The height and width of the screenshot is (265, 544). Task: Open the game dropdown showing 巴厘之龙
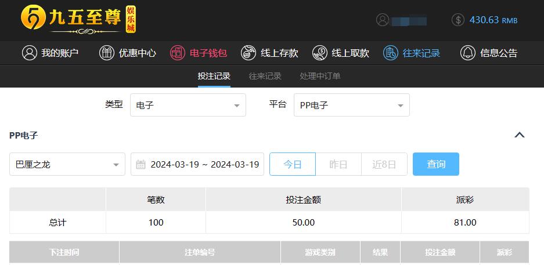tap(67, 164)
